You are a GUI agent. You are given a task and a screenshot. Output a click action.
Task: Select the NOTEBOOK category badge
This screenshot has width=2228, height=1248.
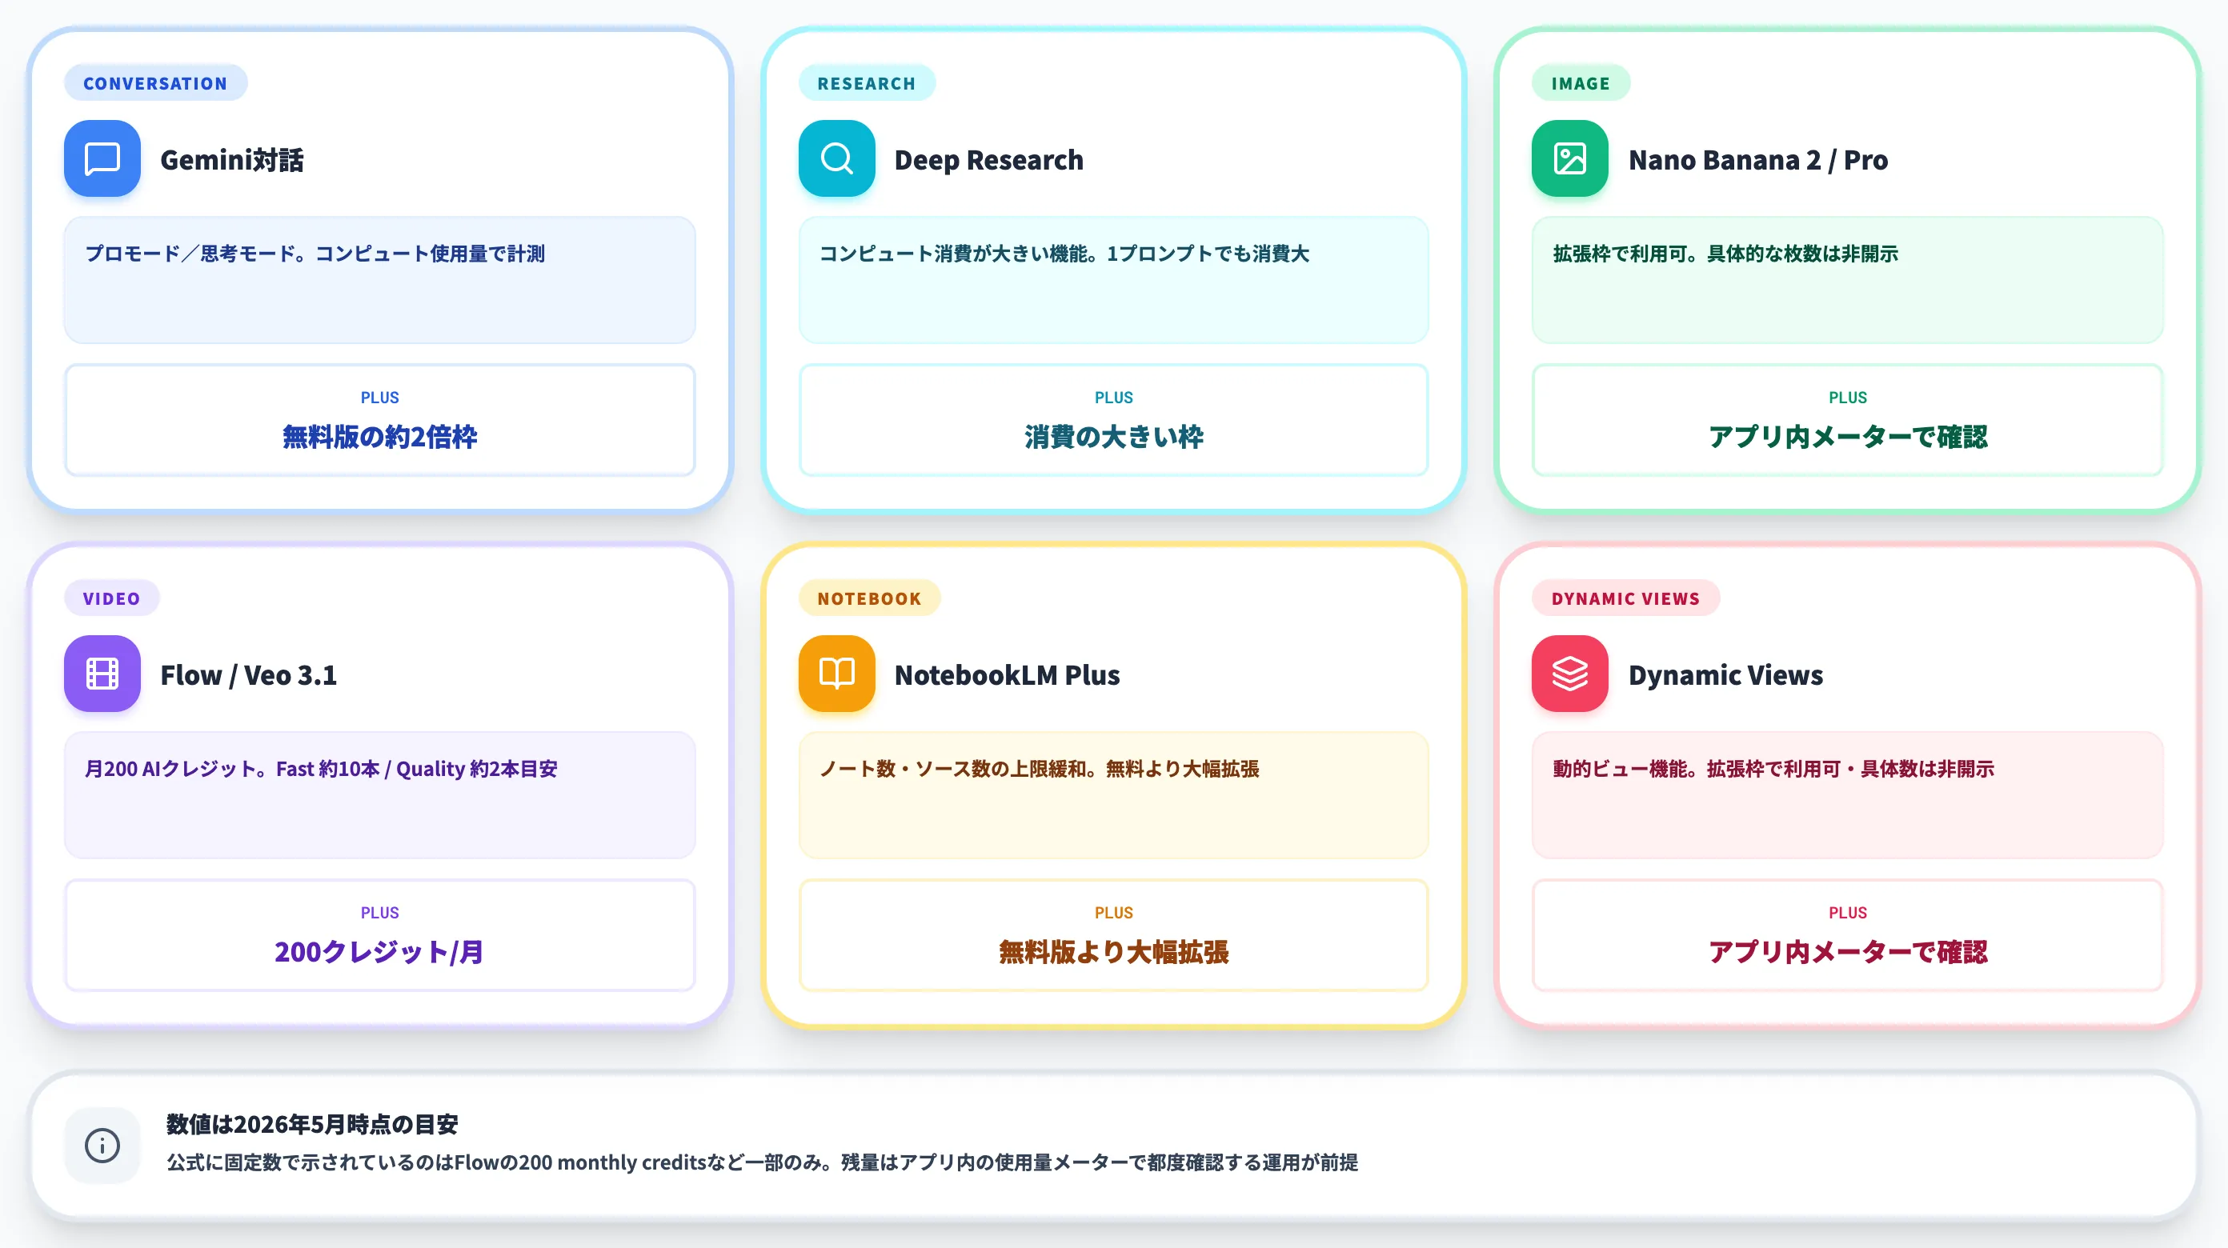coord(869,598)
